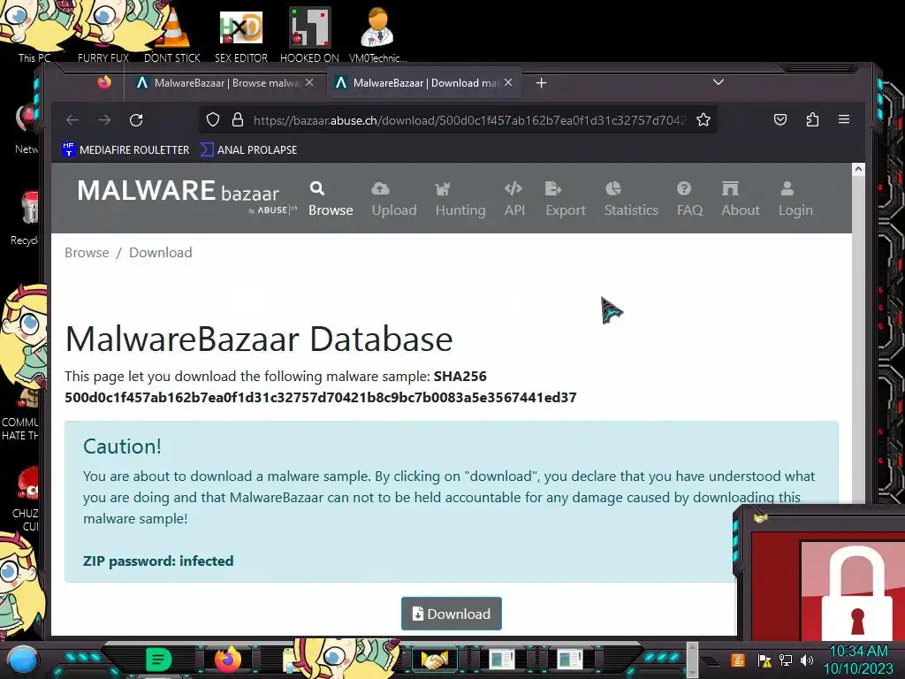Open the Firefox hamburger menu
This screenshot has height=679, width=905.
point(844,119)
